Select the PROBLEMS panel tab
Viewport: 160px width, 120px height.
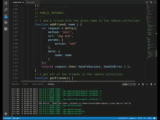click(x=15, y=84)
